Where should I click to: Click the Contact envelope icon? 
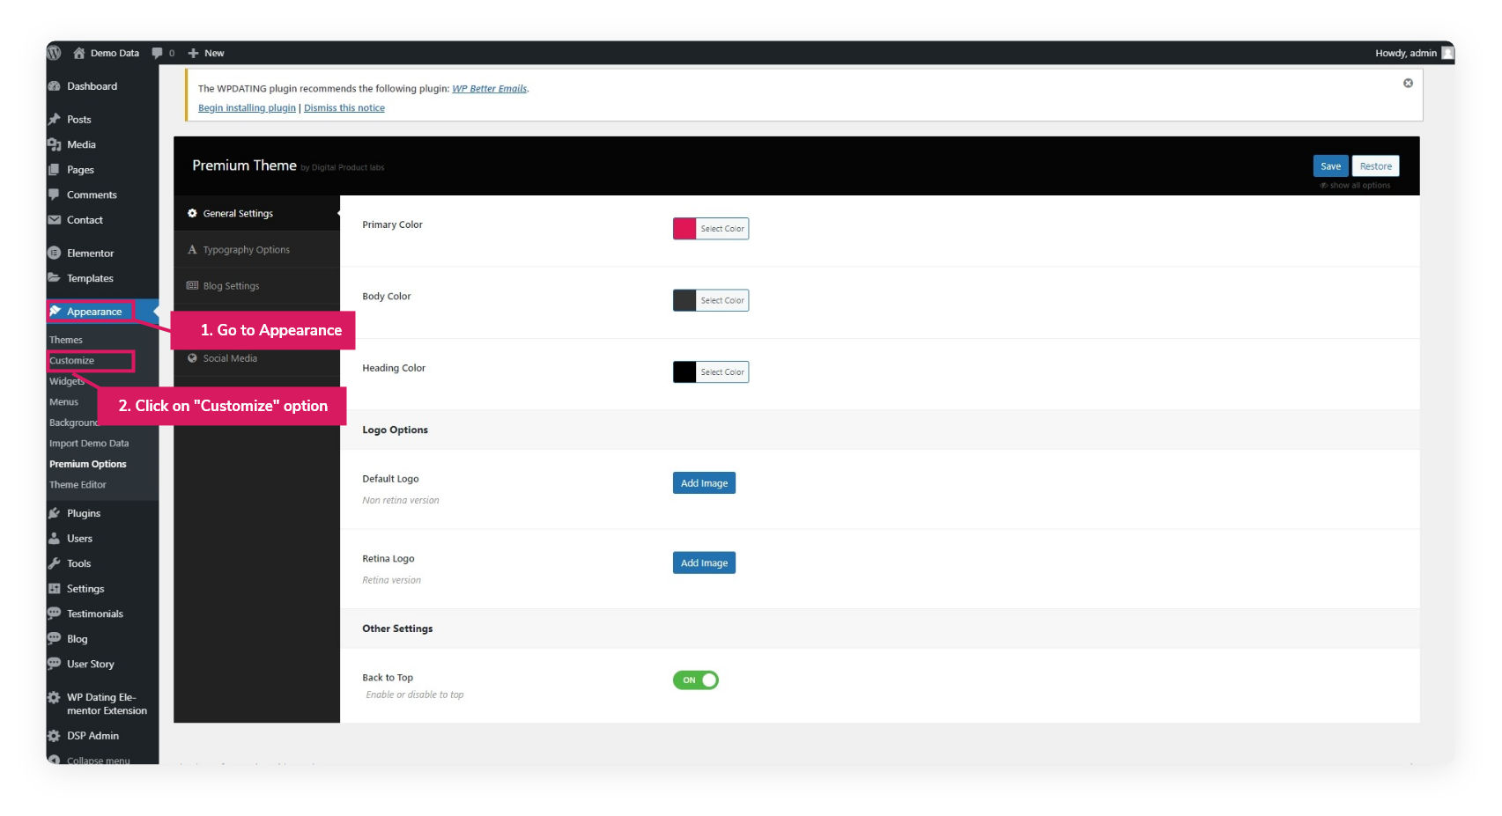point(55,220)
